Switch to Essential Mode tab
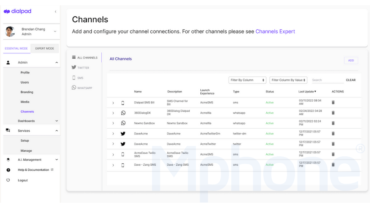 coord(16,49)
